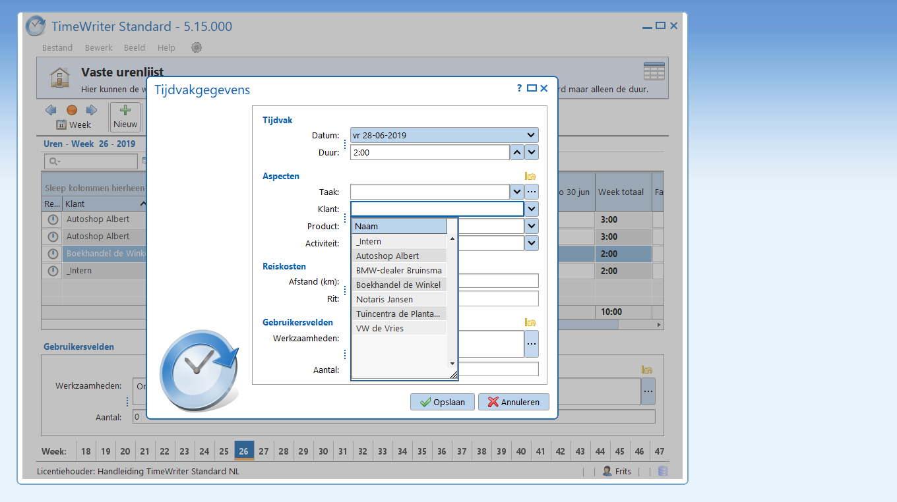Open the Beeld menu

coord(135,47)
